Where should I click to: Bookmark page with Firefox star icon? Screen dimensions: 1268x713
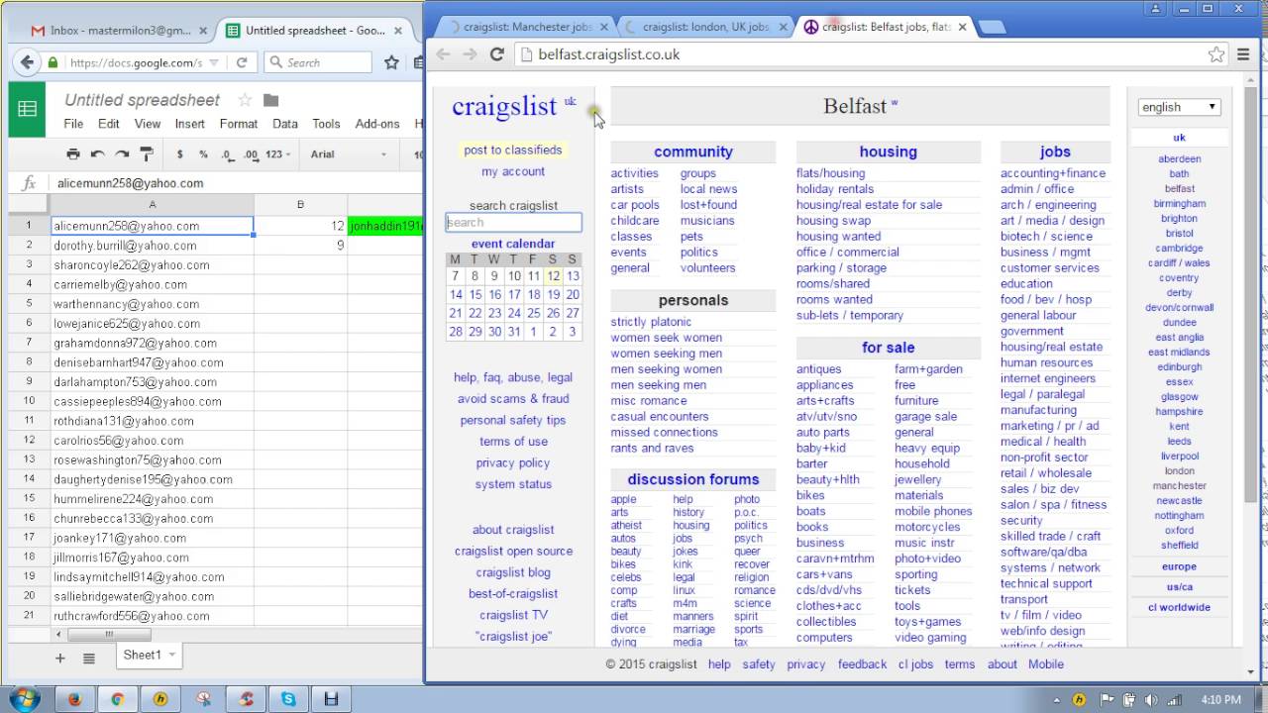pos(391,62)
